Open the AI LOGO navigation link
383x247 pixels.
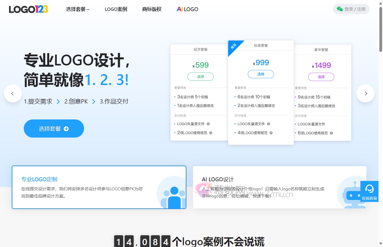click(x=187, y=9)
